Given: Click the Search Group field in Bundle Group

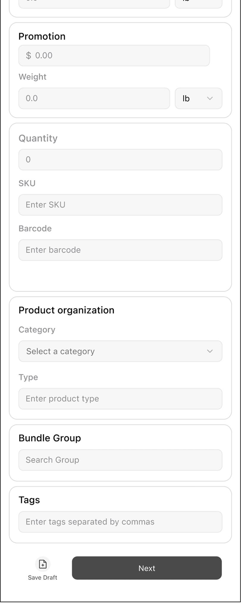Looking at the screenshot, I should click(120, 460).
